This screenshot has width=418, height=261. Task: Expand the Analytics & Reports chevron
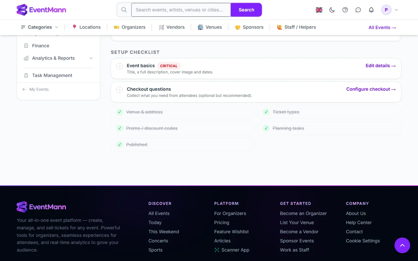91,58
